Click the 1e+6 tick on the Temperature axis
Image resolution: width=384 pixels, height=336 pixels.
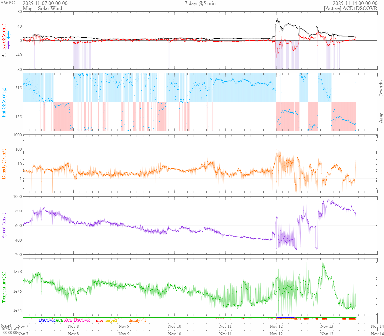[17, 272]
